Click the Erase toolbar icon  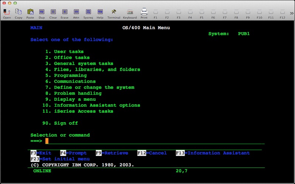[65, 14]
